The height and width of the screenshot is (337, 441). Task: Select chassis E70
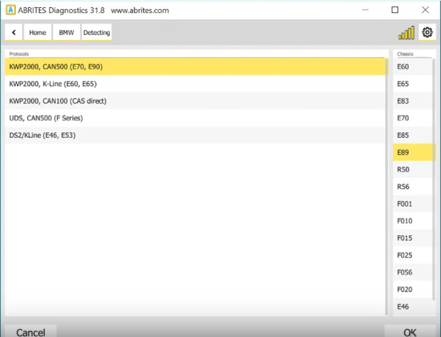click(412, 118)
